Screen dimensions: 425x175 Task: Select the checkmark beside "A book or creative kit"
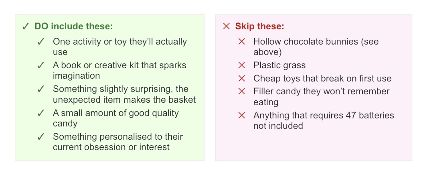pos(40,65)
